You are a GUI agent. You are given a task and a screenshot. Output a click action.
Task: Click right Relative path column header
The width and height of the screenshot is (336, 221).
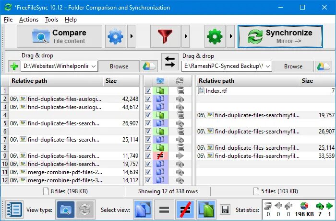point(248,81)
